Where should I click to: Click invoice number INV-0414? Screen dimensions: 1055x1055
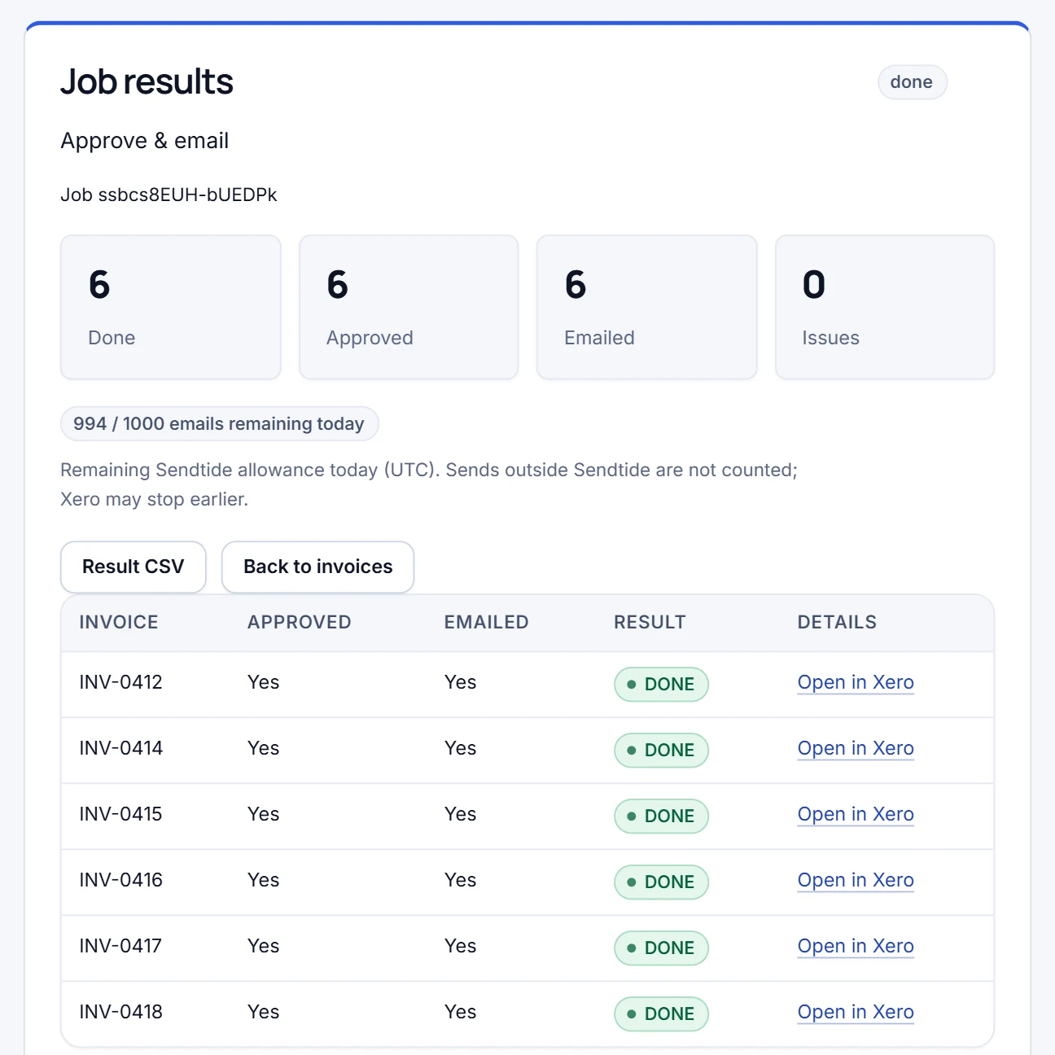120,748
